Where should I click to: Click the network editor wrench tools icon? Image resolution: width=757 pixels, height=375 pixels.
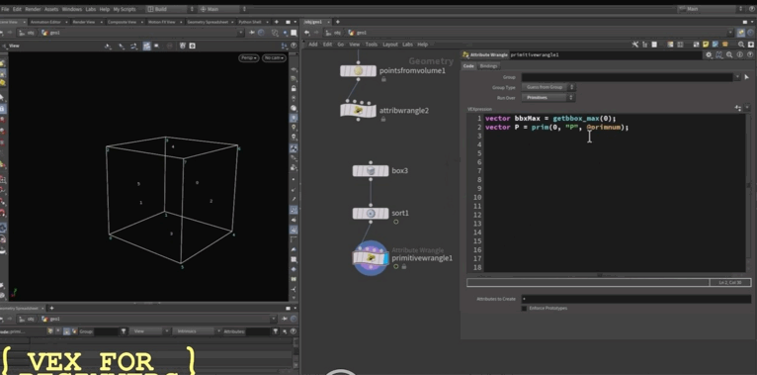click(x=634, y=45)
